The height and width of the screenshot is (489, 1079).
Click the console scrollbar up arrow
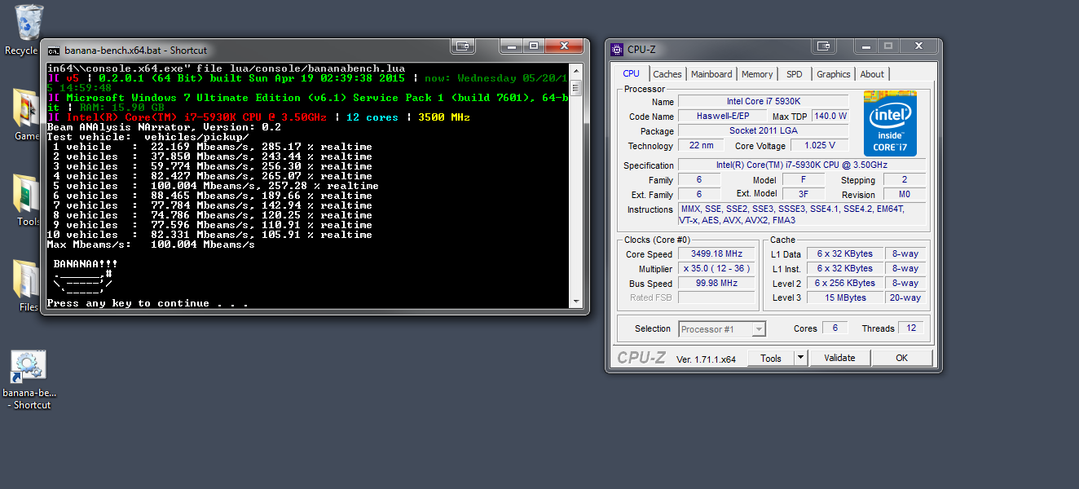(575, 70)
